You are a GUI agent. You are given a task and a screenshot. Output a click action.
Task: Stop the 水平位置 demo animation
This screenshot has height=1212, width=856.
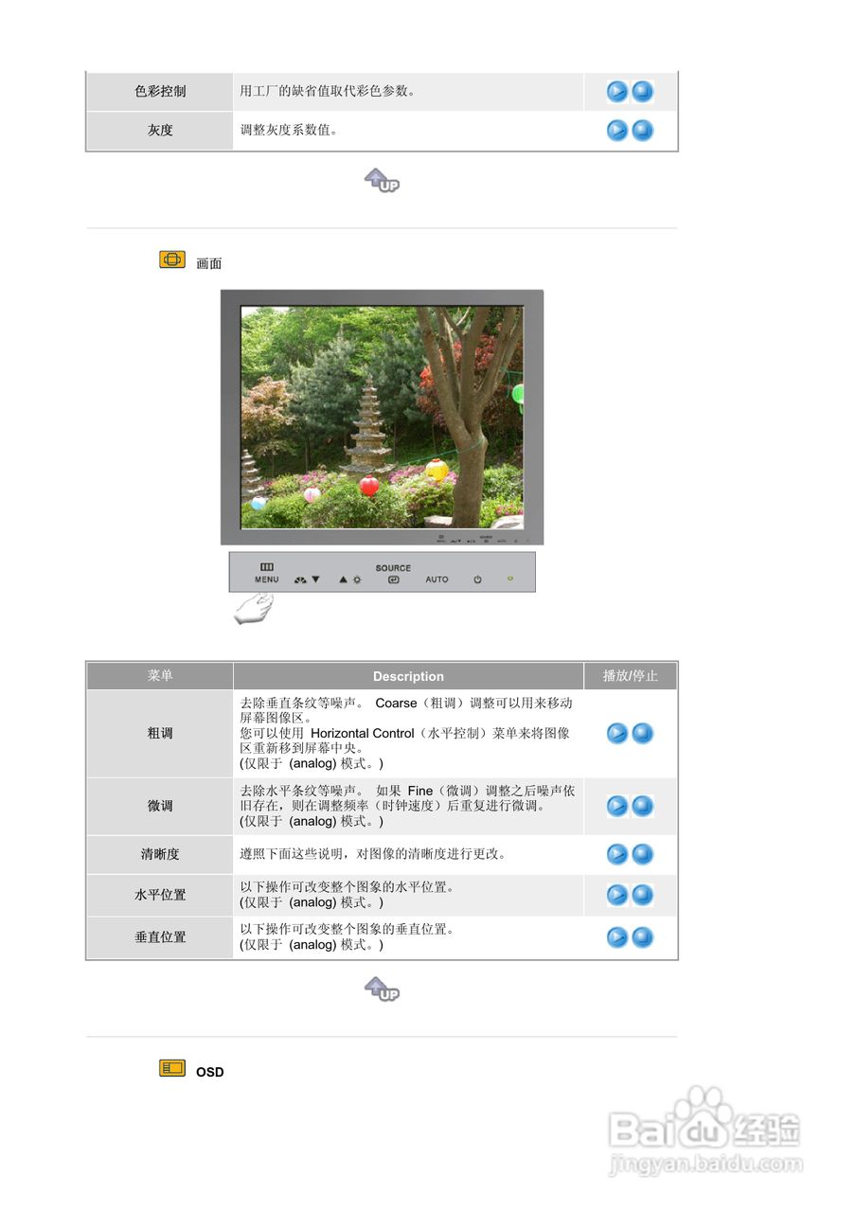tap(643, 895)
